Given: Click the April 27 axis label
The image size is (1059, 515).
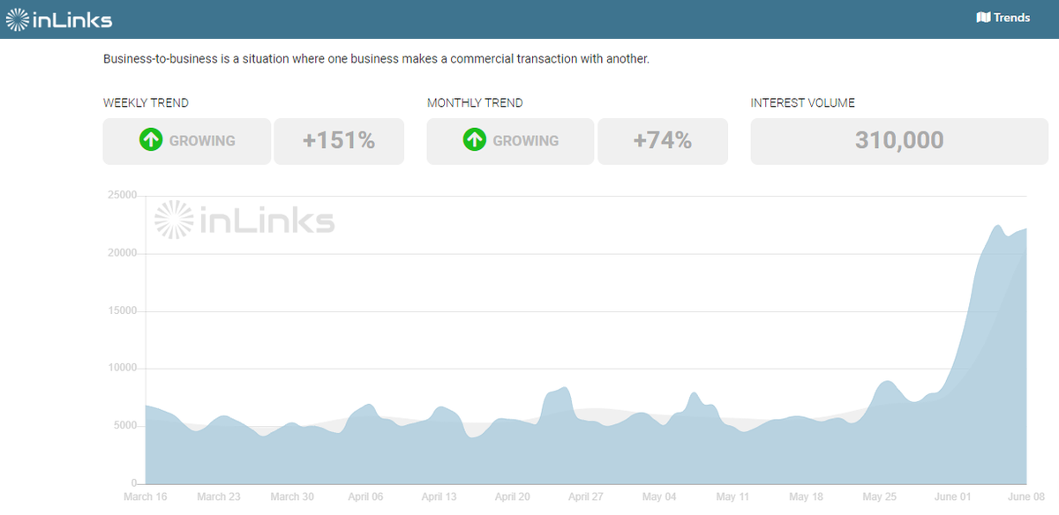Looking at the screenshot, I should coord(586,497).
